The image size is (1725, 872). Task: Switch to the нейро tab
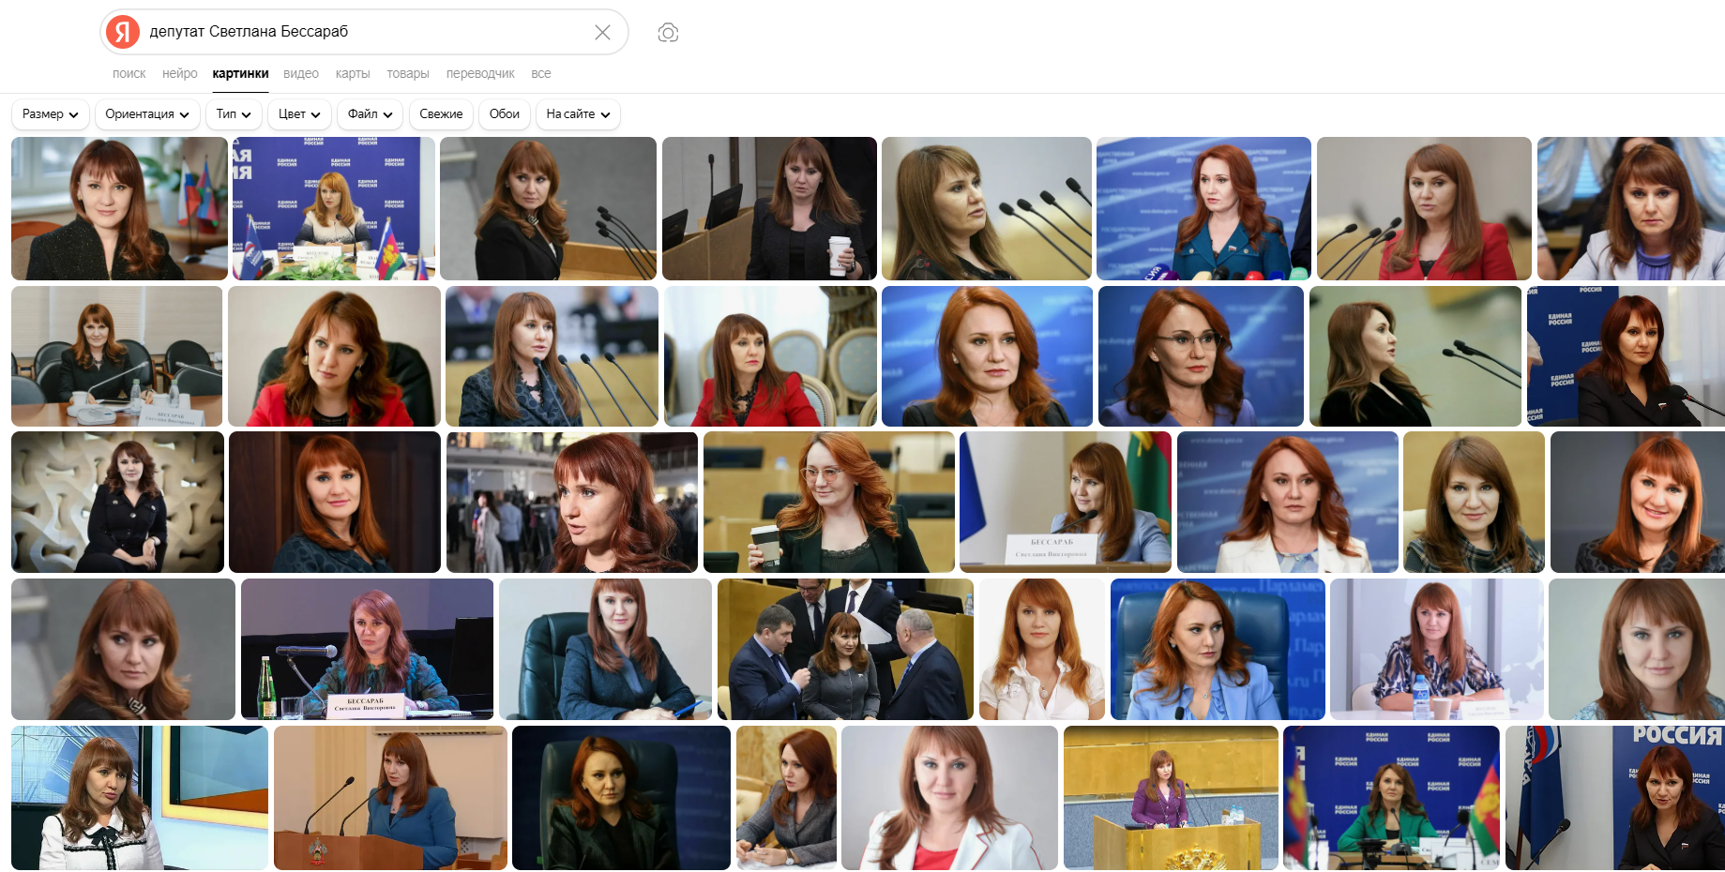click(179, 73)
